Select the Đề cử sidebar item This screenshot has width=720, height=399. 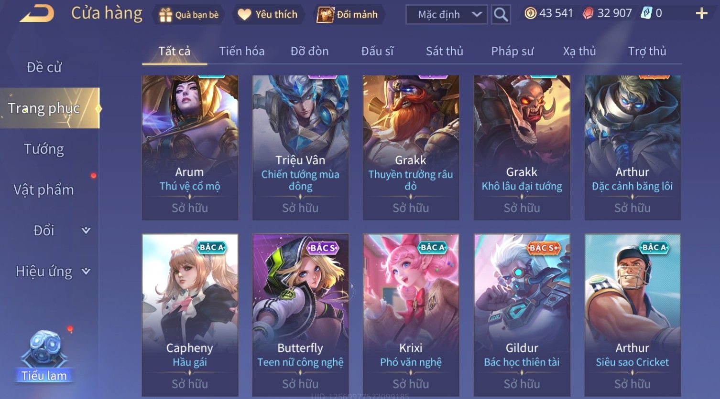click(44, 67)
